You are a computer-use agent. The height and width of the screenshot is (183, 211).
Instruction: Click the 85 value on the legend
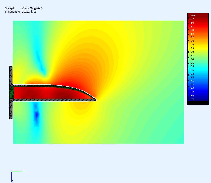coord(192,34)
